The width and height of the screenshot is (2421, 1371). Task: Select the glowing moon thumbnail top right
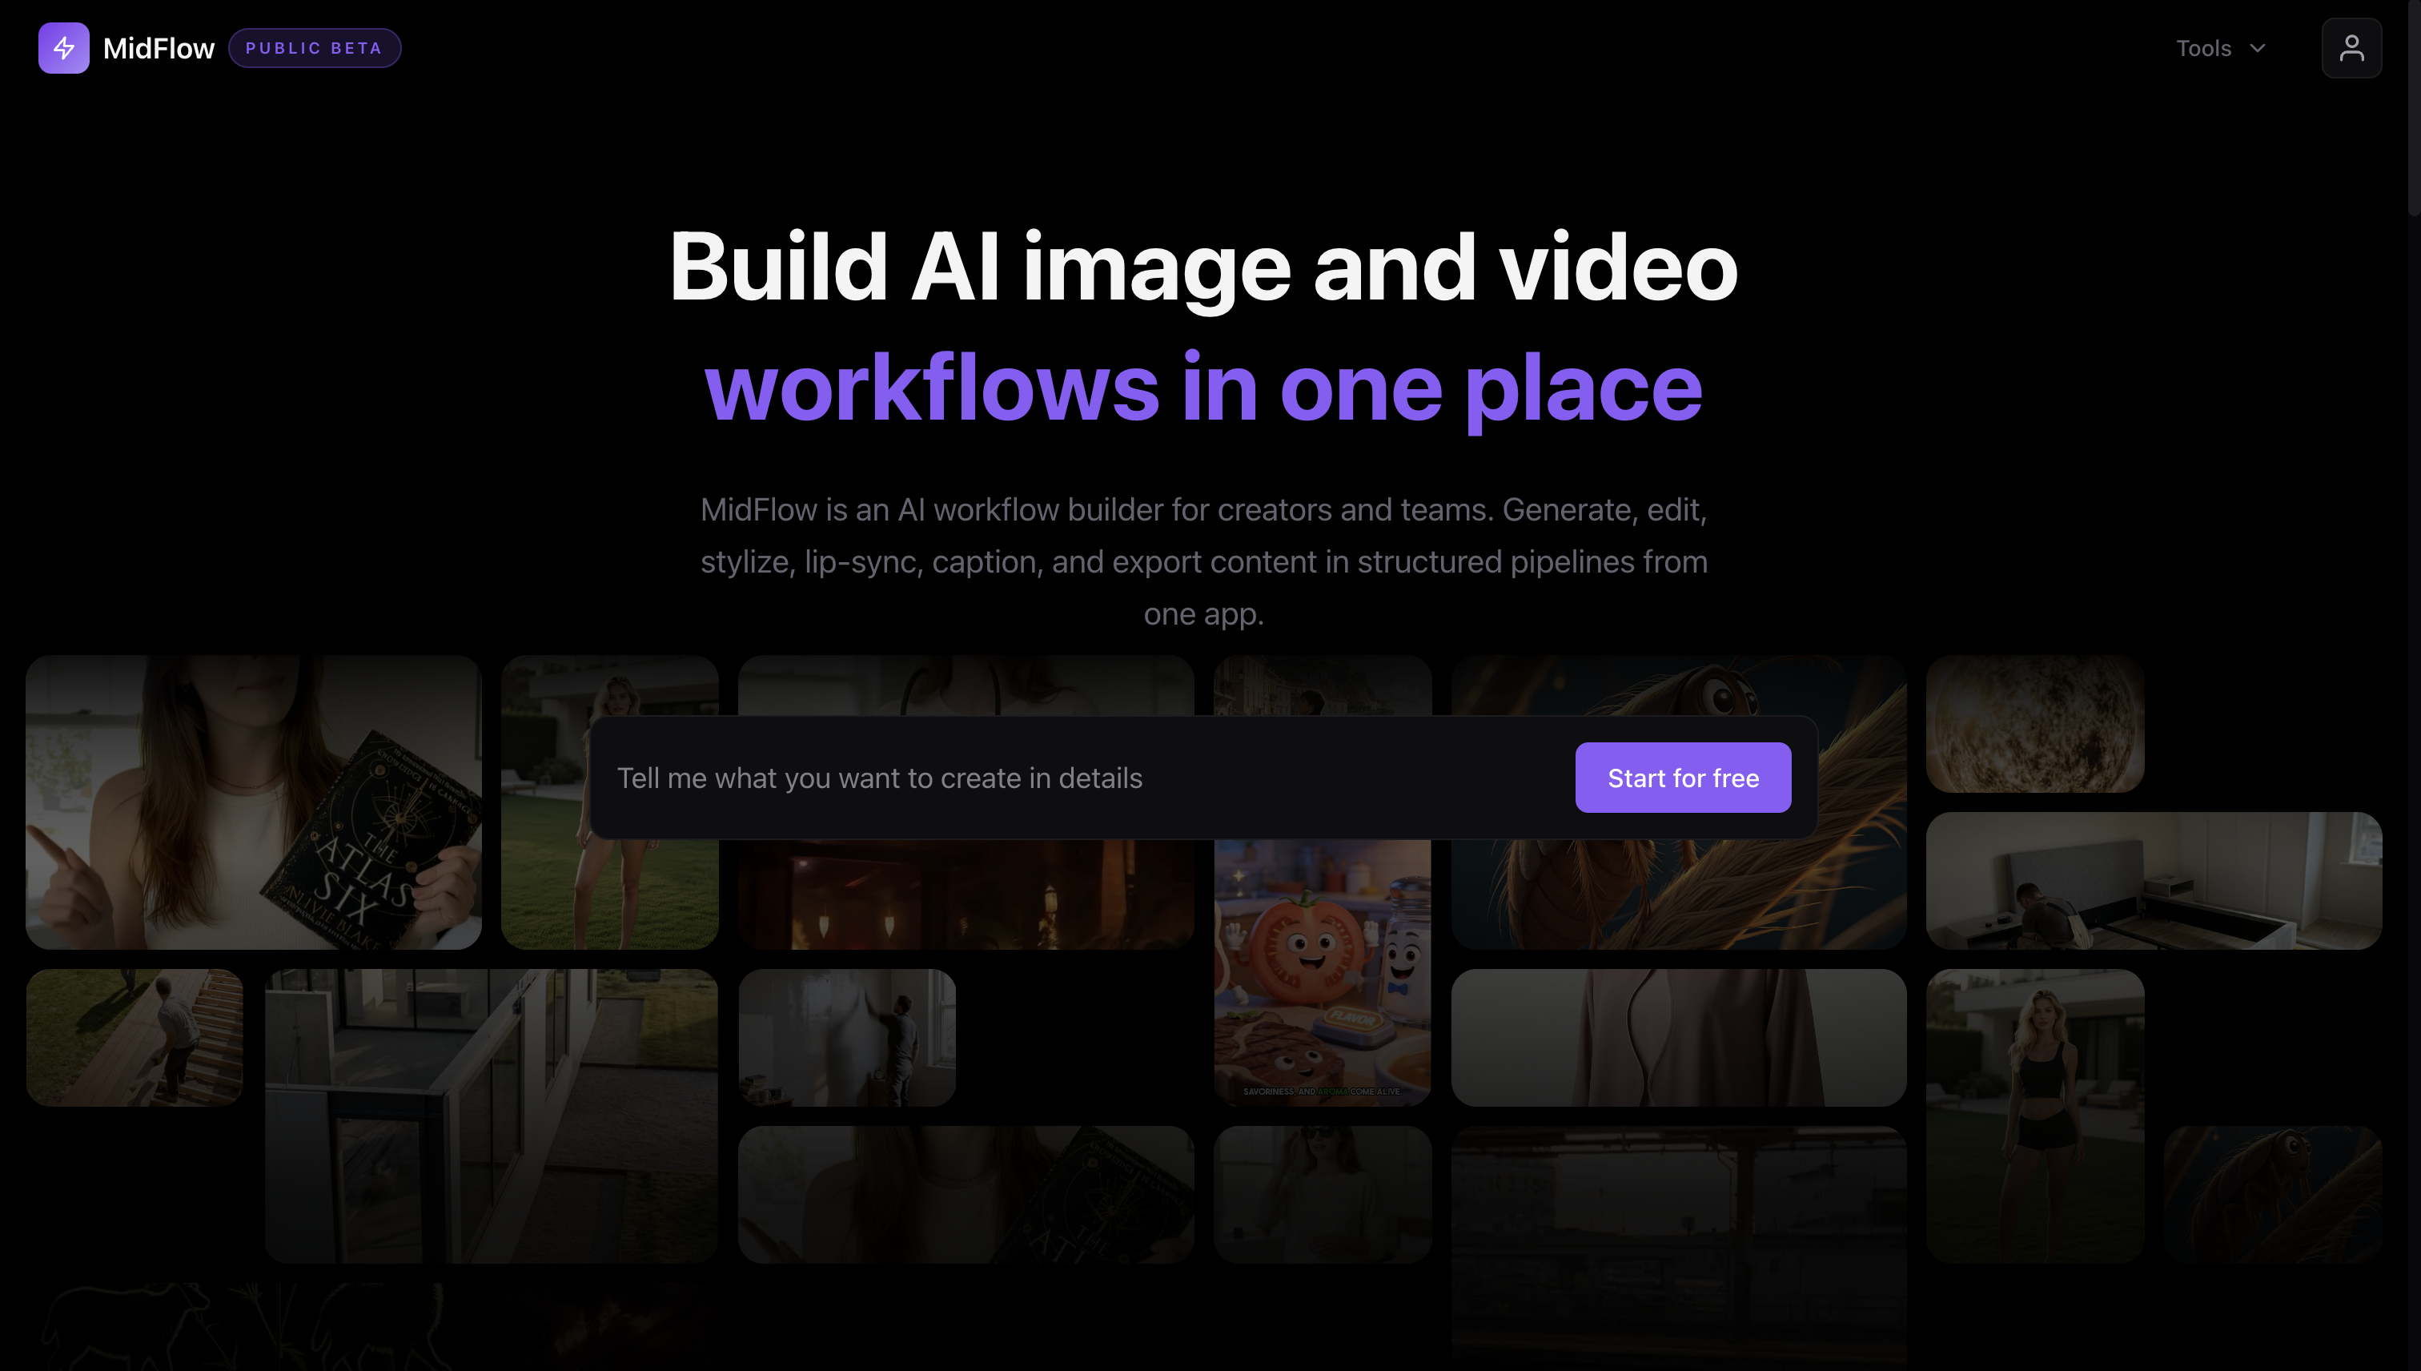click(x=2034, y=723)
